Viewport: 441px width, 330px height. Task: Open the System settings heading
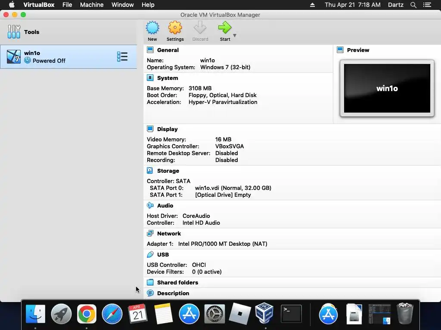[x=168, y=78]
